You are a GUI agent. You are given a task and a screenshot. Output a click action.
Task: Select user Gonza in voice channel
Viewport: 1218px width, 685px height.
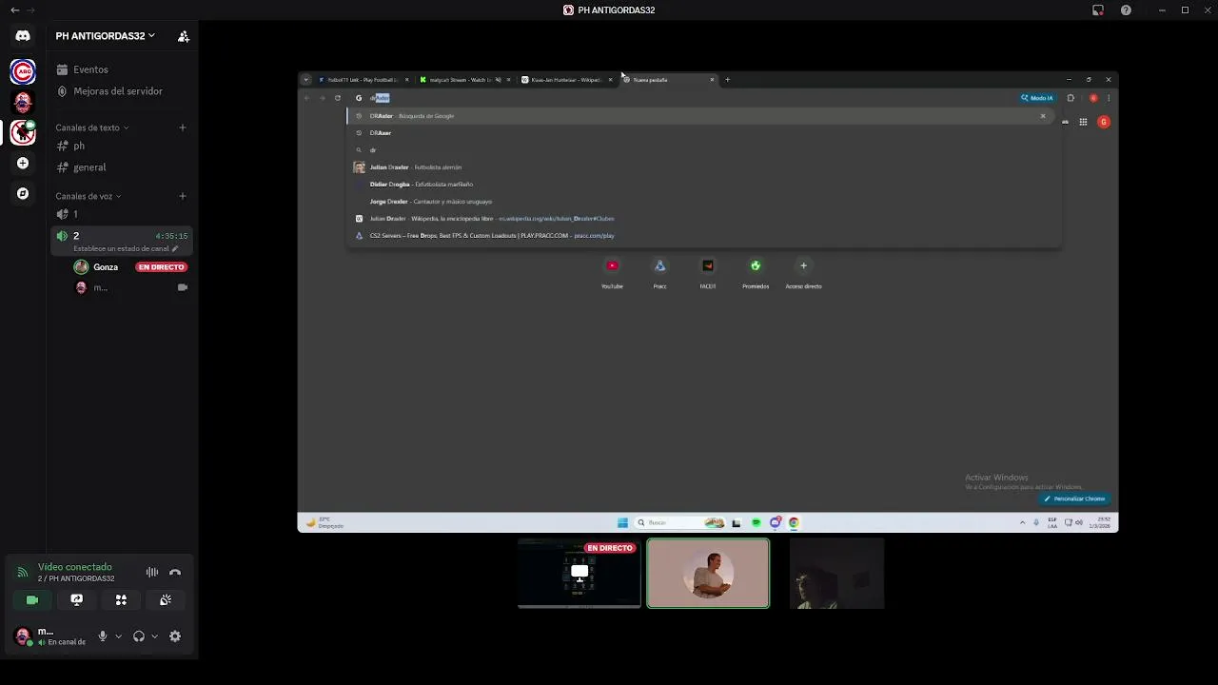click(106, 267)
